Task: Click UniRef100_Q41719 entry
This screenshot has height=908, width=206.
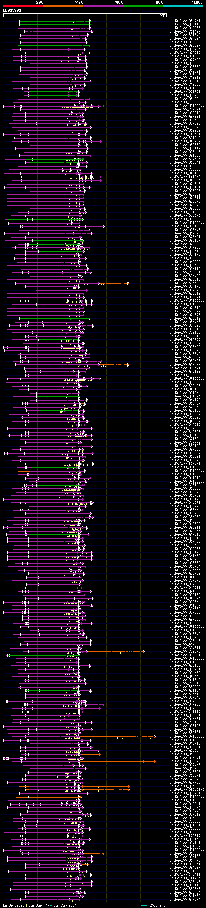Action: [185, 478]
